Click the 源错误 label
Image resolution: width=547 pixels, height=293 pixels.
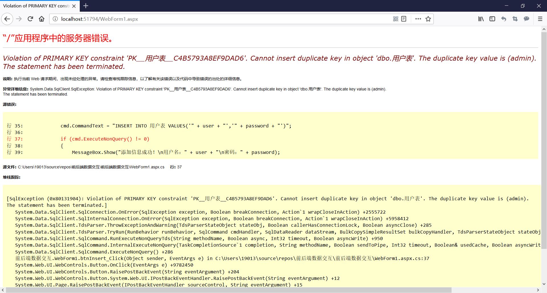9,104
